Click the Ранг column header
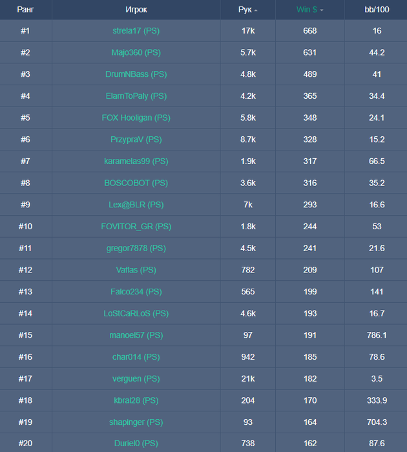Screen dimensions: 407x452 tap(25, 10)
